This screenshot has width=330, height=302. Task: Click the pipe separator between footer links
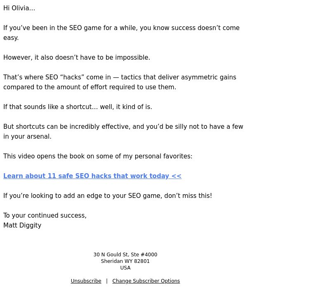pyautogui.click(x=107, y=281)
